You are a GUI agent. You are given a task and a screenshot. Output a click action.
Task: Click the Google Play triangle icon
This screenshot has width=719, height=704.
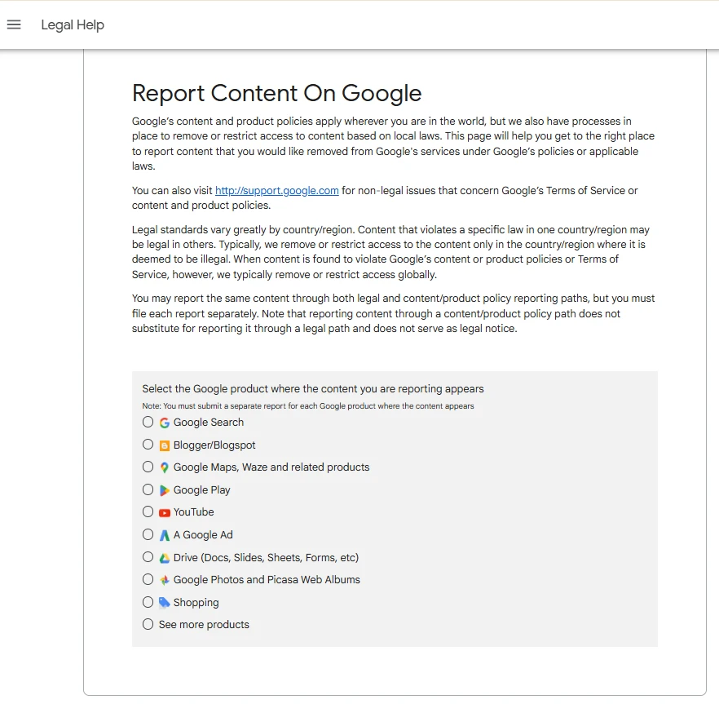point(165,490)
